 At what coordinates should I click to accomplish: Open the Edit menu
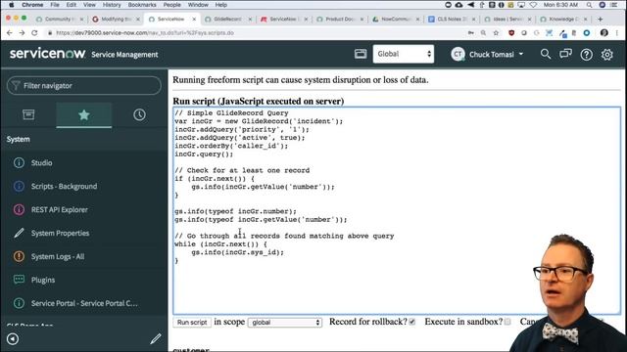click(72, 5)
